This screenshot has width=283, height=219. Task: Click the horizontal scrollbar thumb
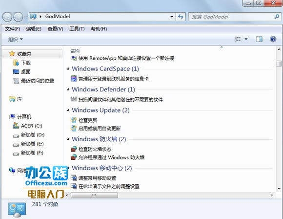(x=94, y=195)
